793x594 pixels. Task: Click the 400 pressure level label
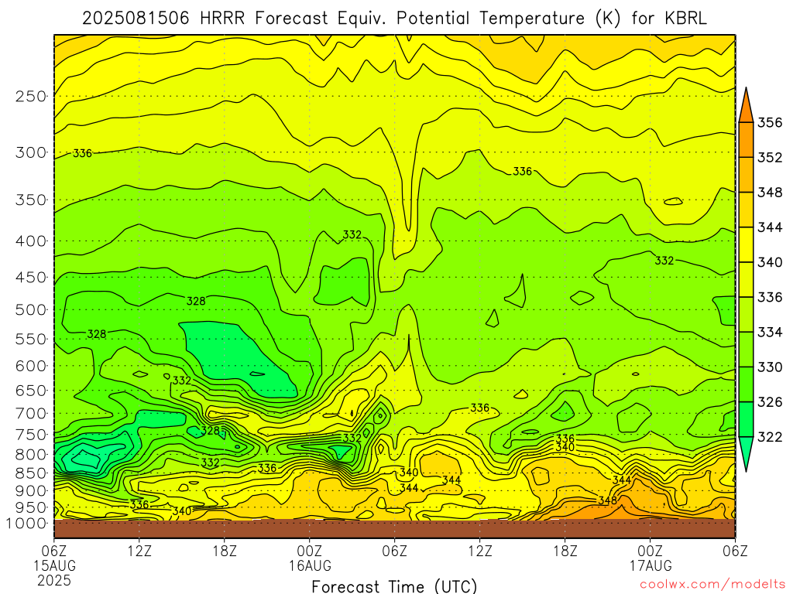pyautogui.click(x=31, y=241)
